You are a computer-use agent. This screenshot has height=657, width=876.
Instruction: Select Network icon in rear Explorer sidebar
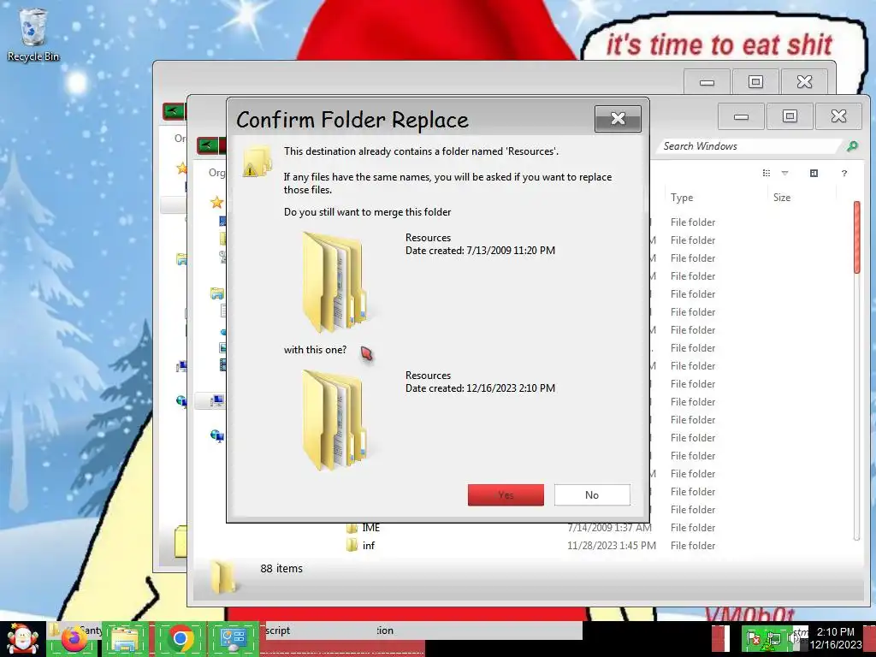pos(181,400)
